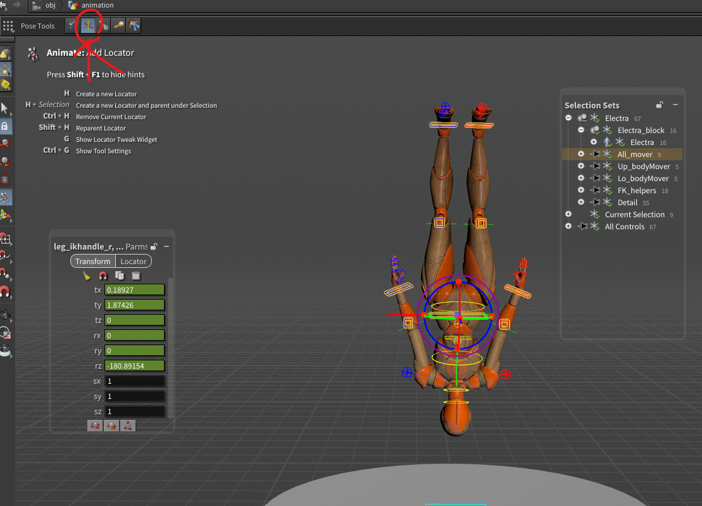
Task: Toggle the asterisk icon beside Current Selection
Action: coord(594,214)
